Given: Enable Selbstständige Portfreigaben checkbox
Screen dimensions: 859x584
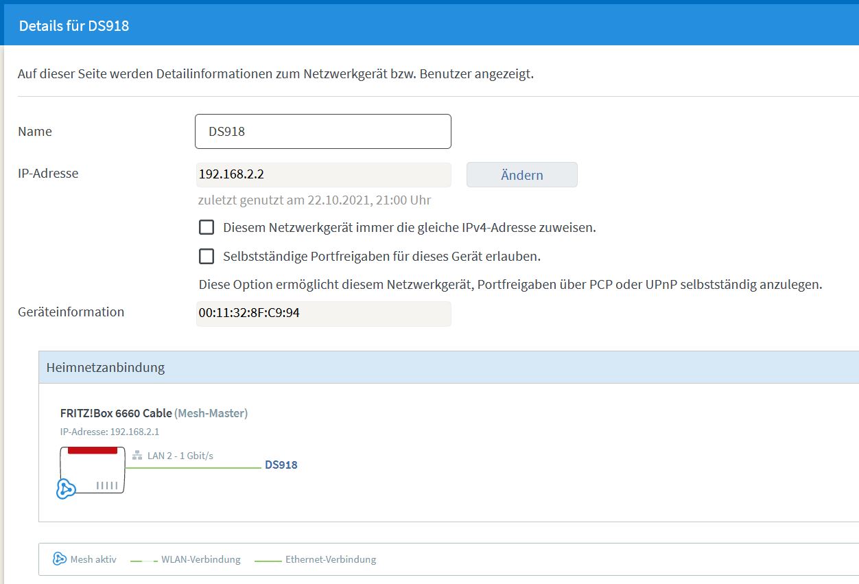Looking at the screenshot, I should [207, 256].
